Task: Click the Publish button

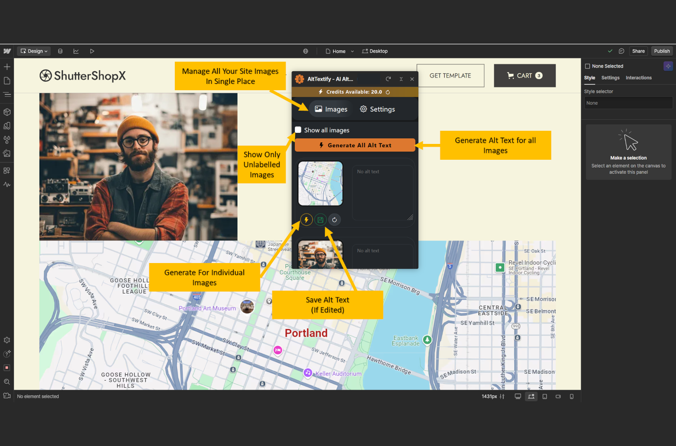Action: point(662,51)
